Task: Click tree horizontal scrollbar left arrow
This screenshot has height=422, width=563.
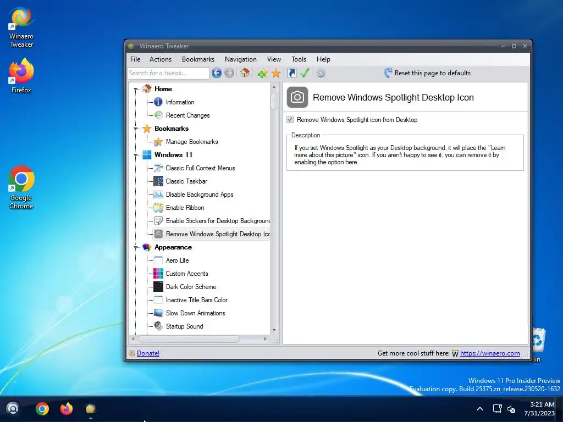Action: (133, 338)
